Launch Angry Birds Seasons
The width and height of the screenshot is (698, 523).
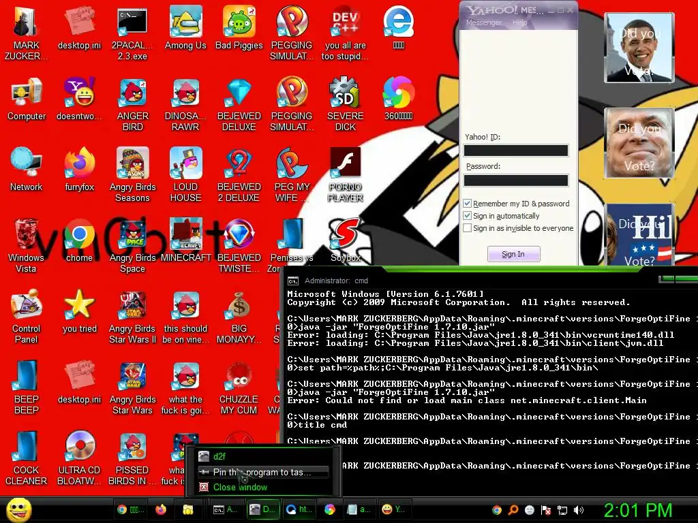click(x=133, y=174)
